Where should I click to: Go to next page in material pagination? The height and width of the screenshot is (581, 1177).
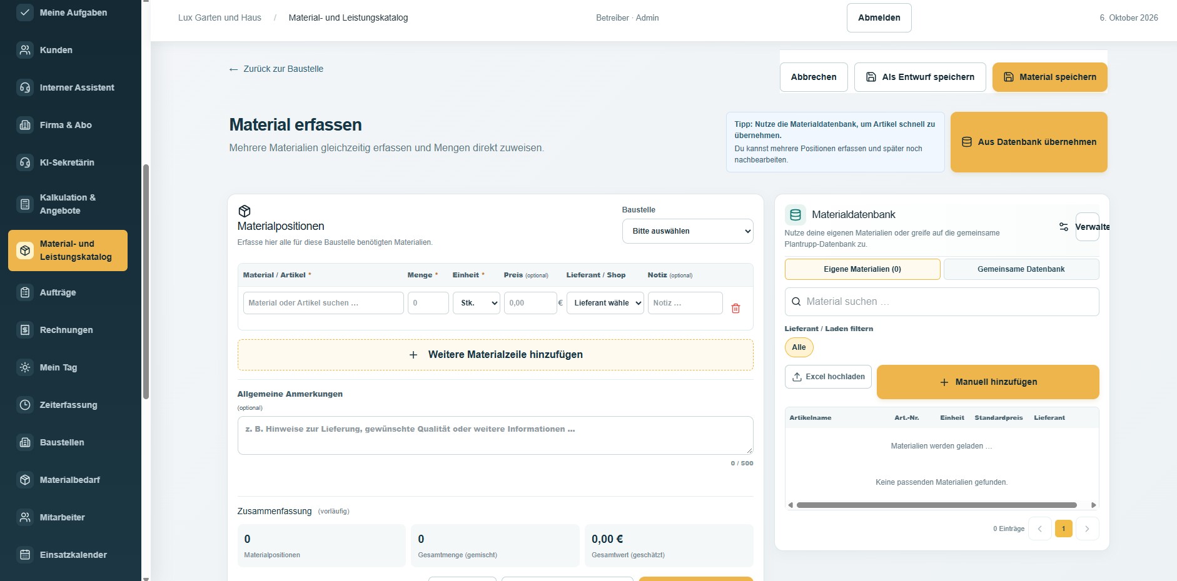1087,529
